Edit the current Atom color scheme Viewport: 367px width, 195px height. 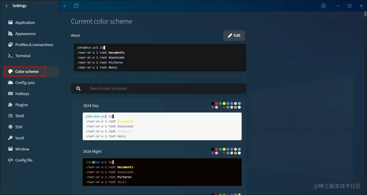tap(234, 35)
